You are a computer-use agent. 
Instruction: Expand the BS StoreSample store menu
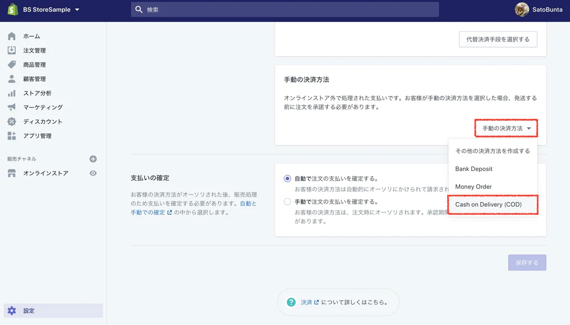[45, 9]
